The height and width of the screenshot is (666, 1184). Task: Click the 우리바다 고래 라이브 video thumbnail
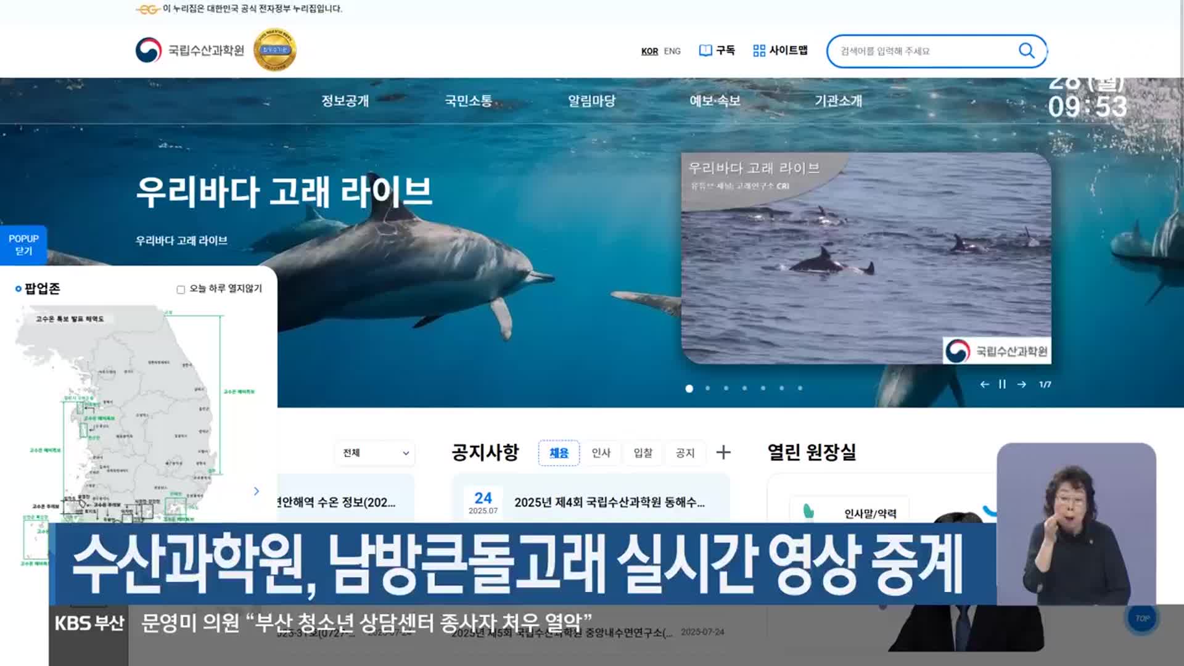click(x=866, y=258)
